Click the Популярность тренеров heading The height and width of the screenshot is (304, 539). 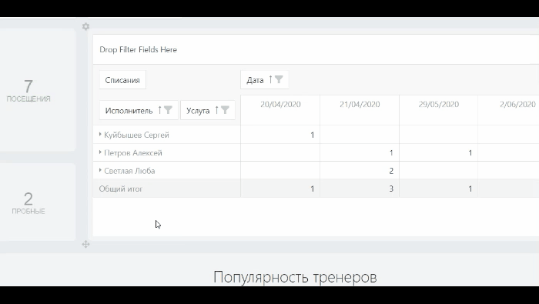point(295,277)
